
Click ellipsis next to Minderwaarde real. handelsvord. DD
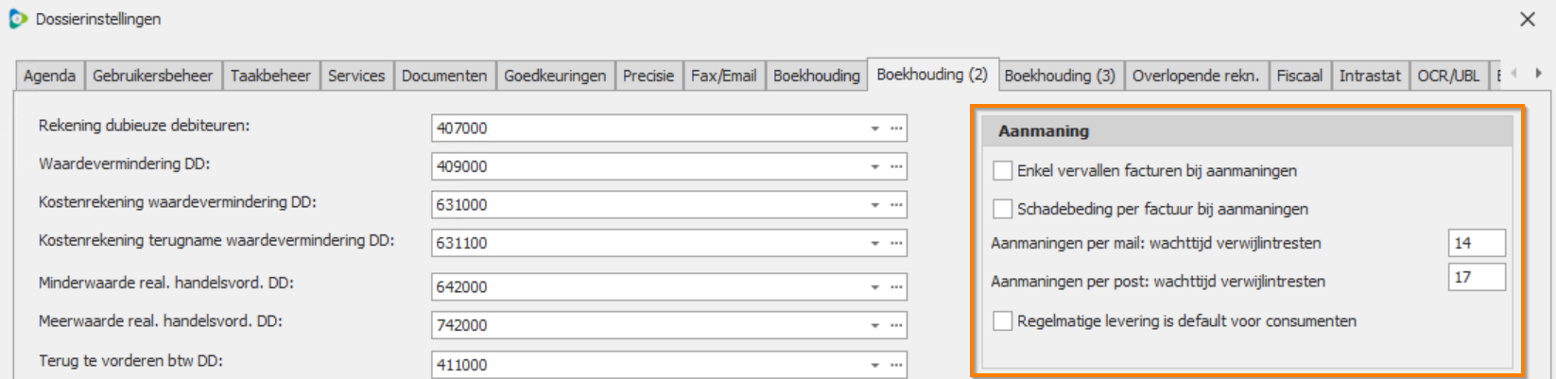896,286
